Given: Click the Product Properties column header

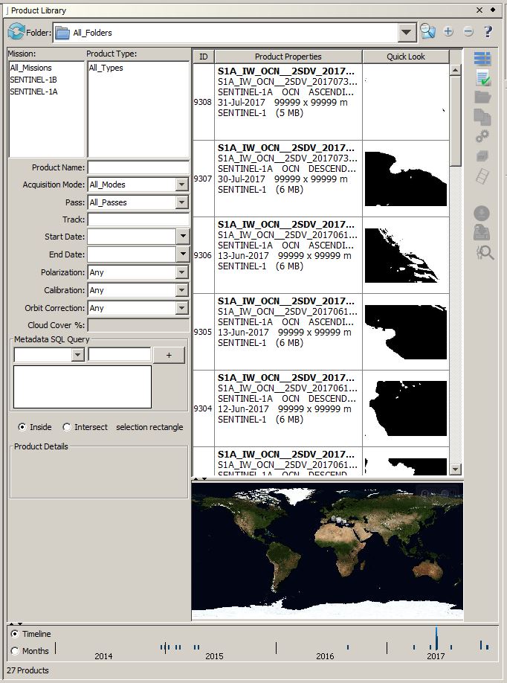Looking at the screenshot, I should coord(288,57).
